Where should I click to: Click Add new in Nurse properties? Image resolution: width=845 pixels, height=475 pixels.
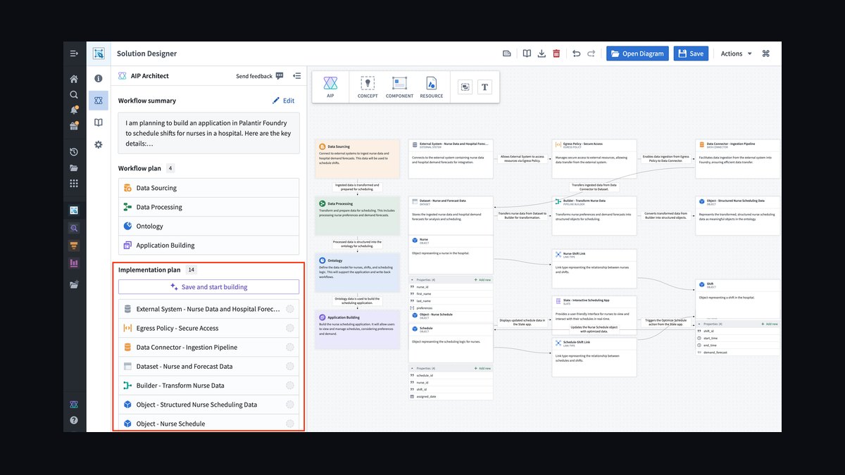[483, 279]
